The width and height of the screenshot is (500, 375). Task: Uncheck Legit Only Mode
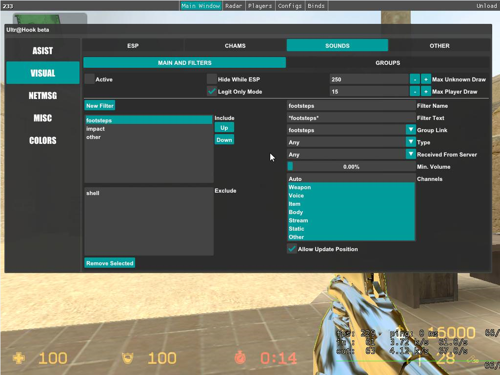pyautogui.click(x=212, y=92)
